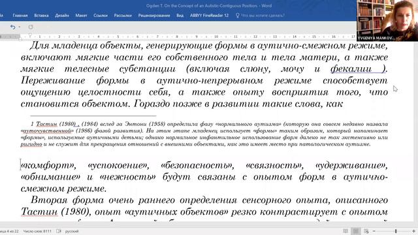Click the word 'Гораздо' in the paragraph
Viewport: 418px width, 235px height.
(152, 104)
